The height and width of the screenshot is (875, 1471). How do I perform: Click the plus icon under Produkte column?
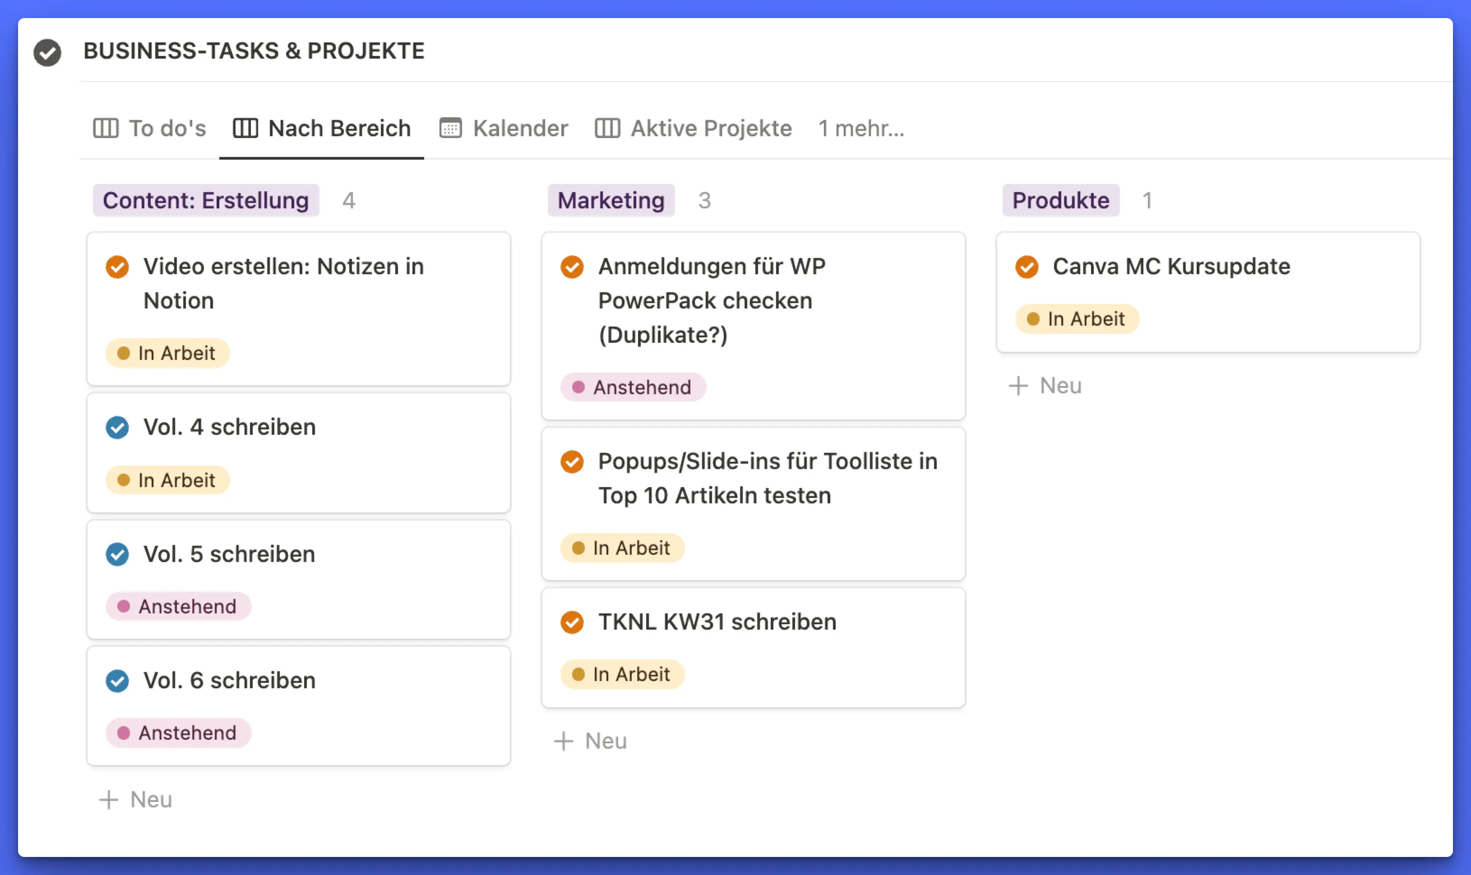point(1018,386)
